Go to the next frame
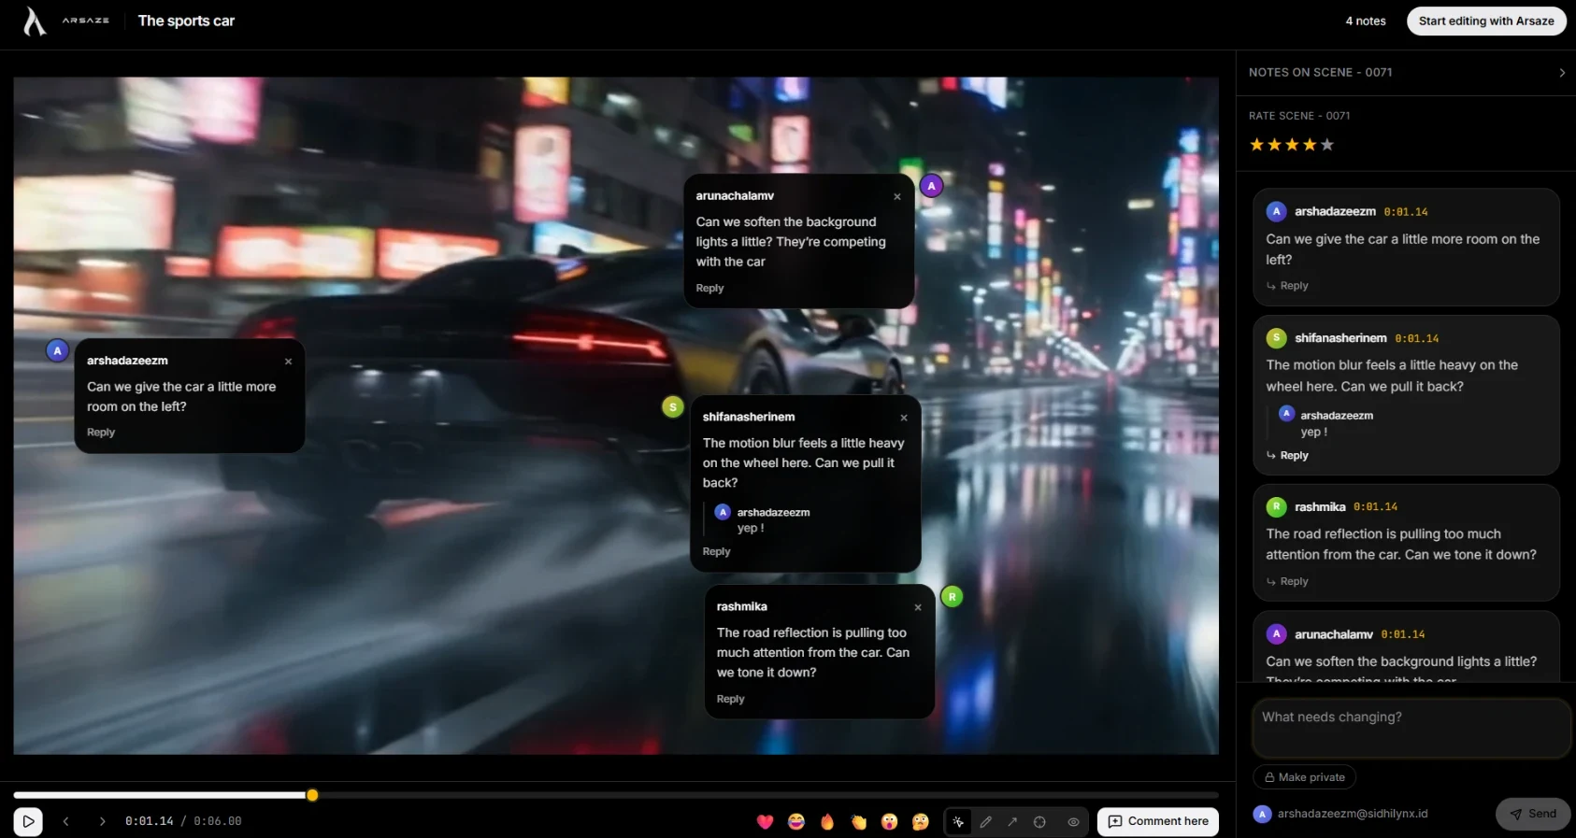This screenshot has height=838, width=1576. click(102, 821)
